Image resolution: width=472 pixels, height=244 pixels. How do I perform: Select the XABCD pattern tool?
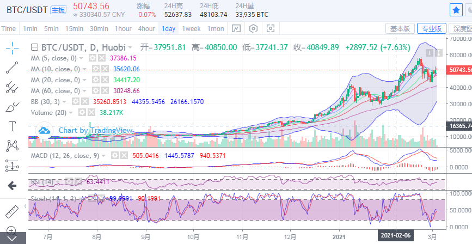(12, 146)
